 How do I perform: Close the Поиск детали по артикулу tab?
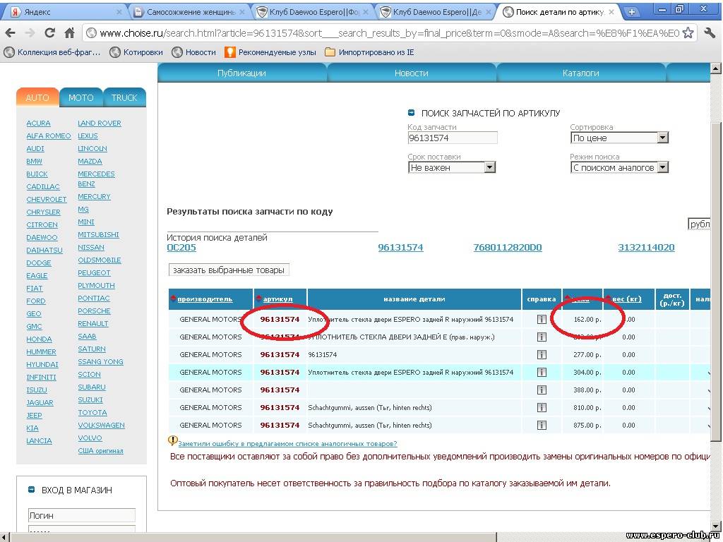click(x=612, y=12)
